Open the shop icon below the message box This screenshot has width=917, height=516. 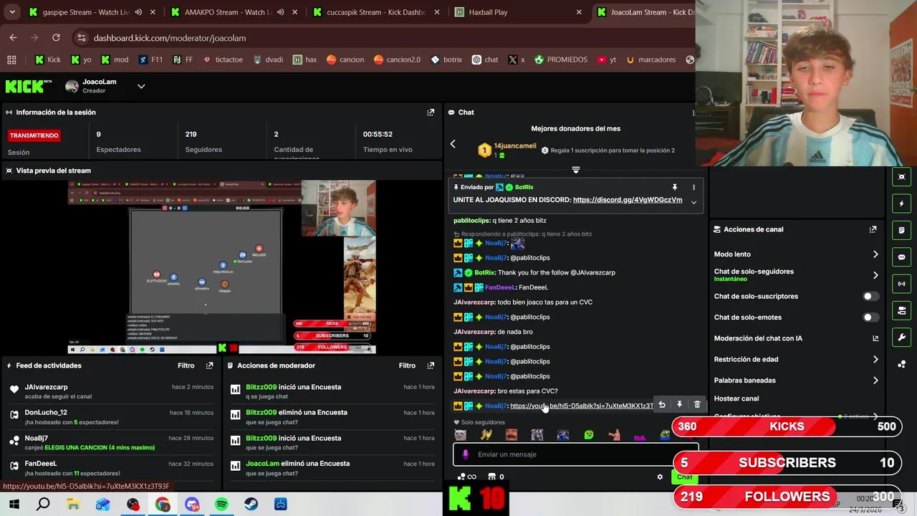point(491,477)
